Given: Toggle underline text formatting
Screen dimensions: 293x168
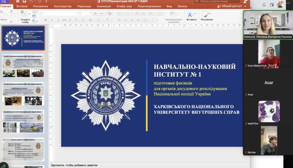Looking at the screenshot, I should point(57,20).
